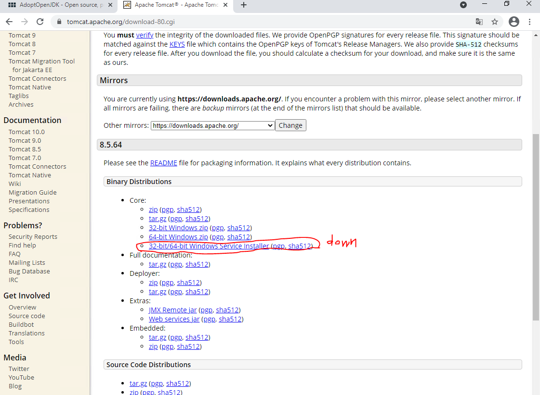The height and width of the screenshot is (395, 540).
Task: Bookmark this page with the star icon
Action: pos(495,22)
